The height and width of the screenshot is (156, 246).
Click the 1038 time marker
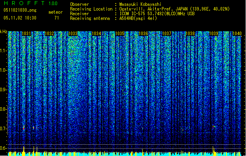pyautogui.click(x=190, y=34)
